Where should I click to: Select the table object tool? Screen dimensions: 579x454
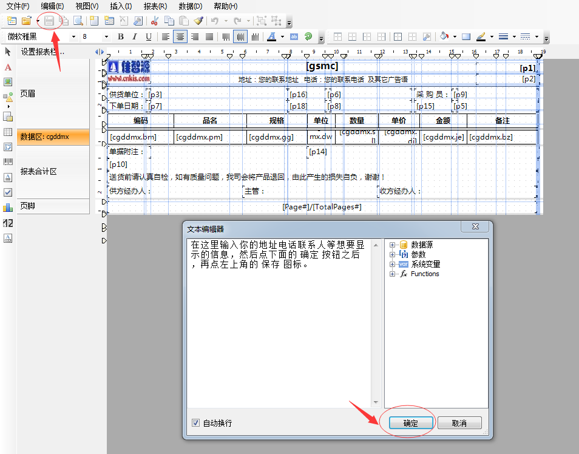(8, 132)
